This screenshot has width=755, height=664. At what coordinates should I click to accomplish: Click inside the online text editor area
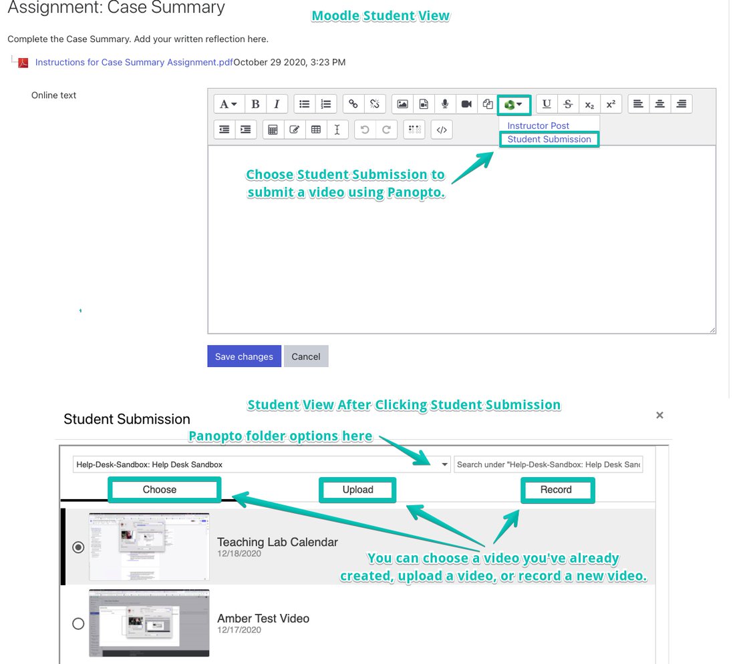pos(461,239)
